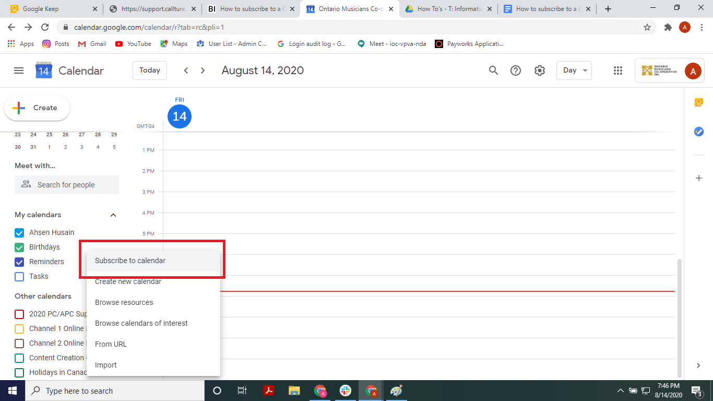Screen dimensions: 713x401
Task: Open the account avatar in Calendar header
Action: [x=693, y=71]
